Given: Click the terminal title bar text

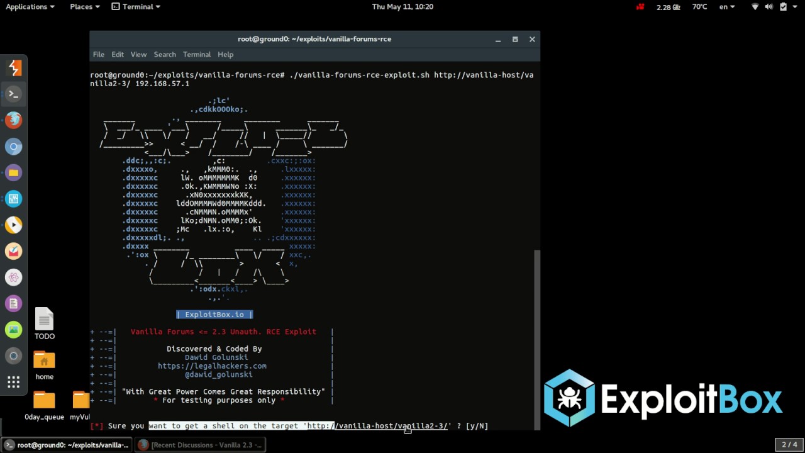Looking at the screenshot, I should point(314,39).
